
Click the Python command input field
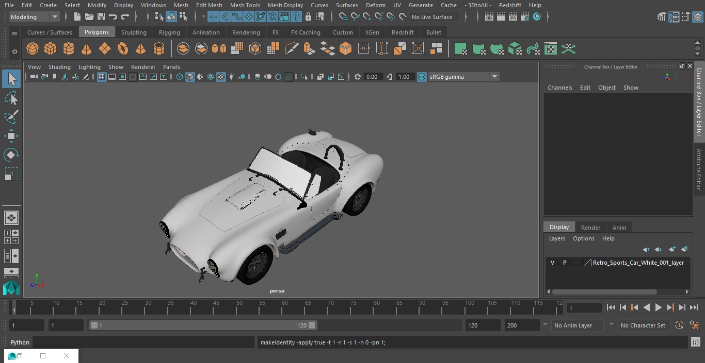point(143,342)
